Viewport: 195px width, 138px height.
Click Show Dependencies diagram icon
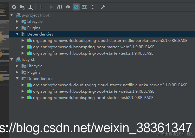[84, 7]
